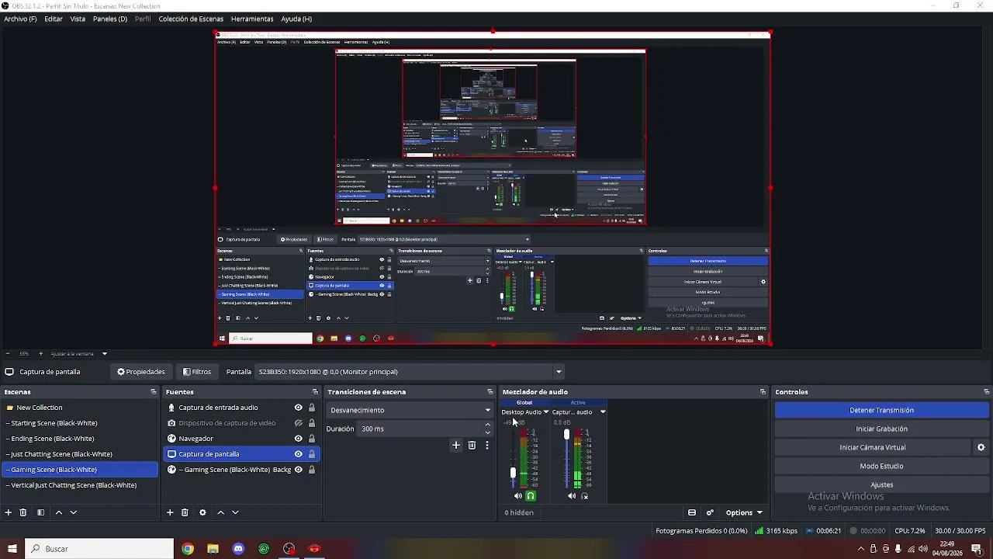The height and width of the screenshot is (559, 993).
Task: Move scene down with Escenas down arrow
Action: pyautogui.click(x=74, y=512)
